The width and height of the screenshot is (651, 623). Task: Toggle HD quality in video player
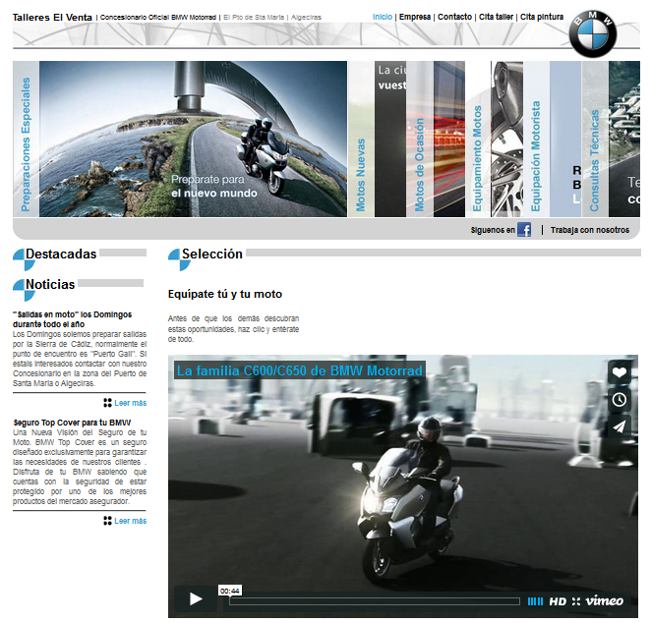[558, 601]
